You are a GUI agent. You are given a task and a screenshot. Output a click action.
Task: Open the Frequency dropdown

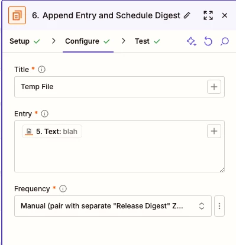[113, 206]
